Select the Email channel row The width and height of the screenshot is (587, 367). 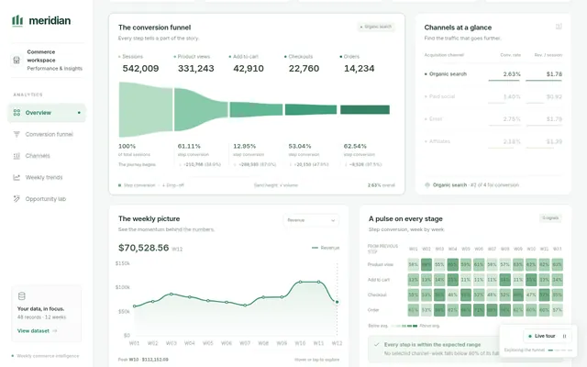coord(493,119)
